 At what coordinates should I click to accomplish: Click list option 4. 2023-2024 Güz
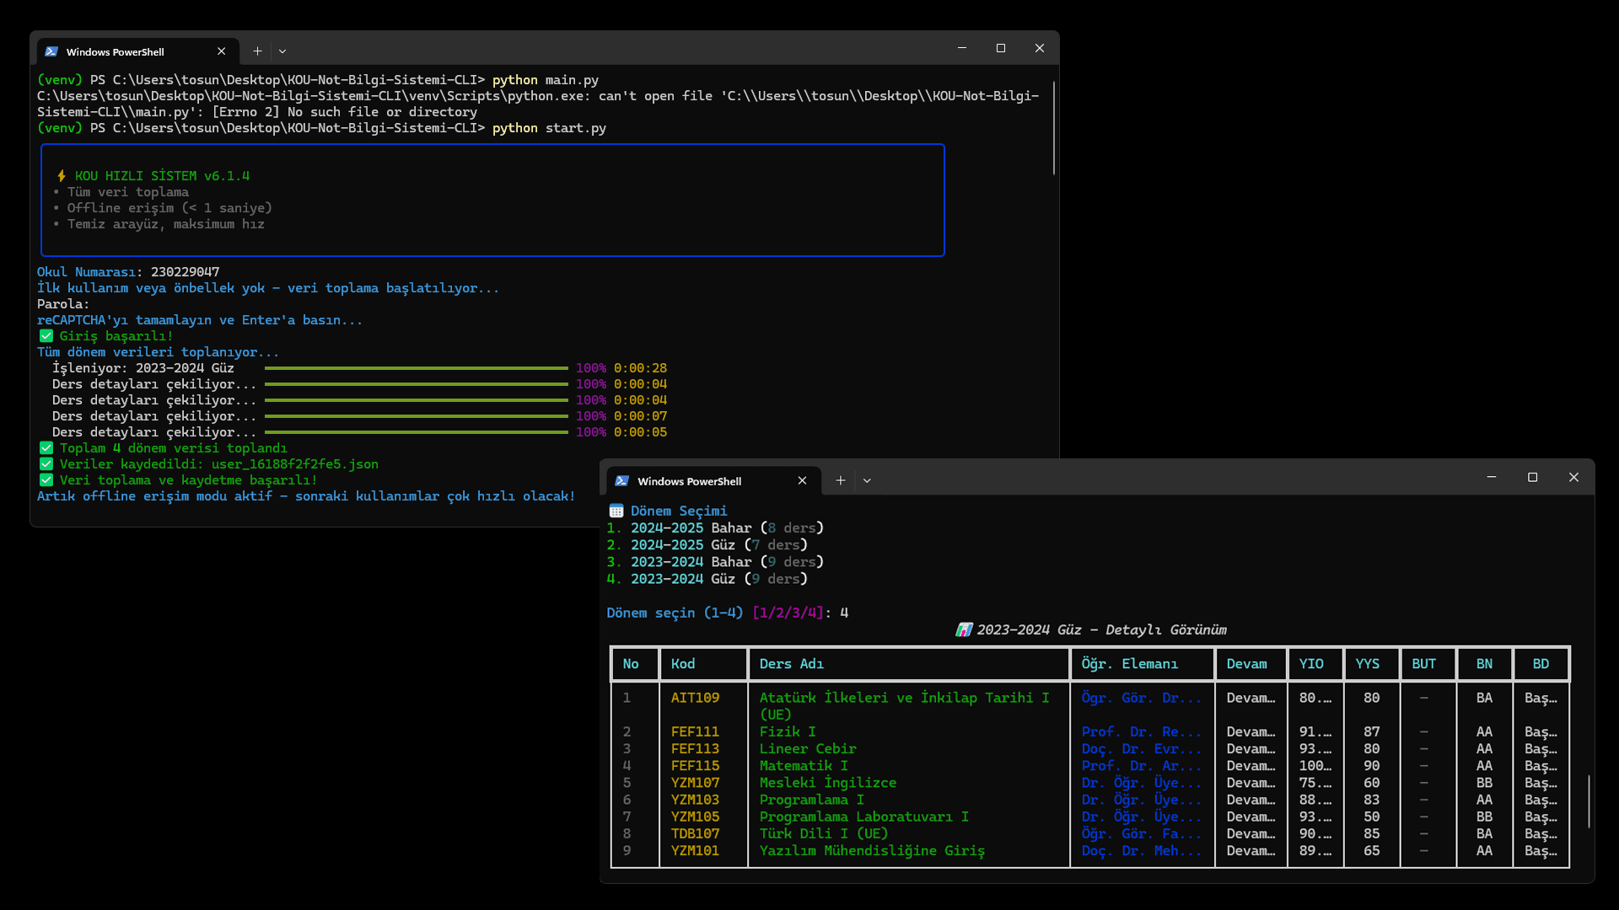[x=707, y=579]
